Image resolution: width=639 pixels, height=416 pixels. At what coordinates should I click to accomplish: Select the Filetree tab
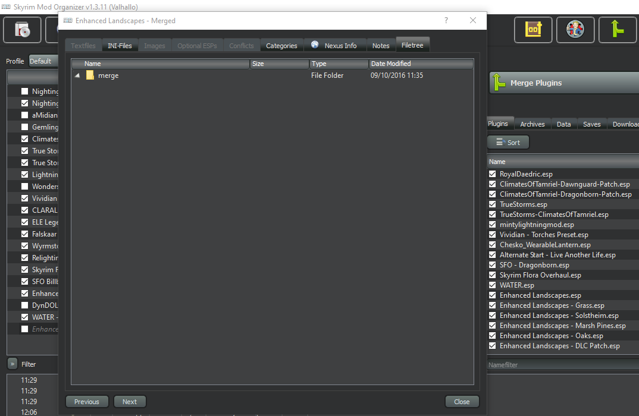click(412, 45)
